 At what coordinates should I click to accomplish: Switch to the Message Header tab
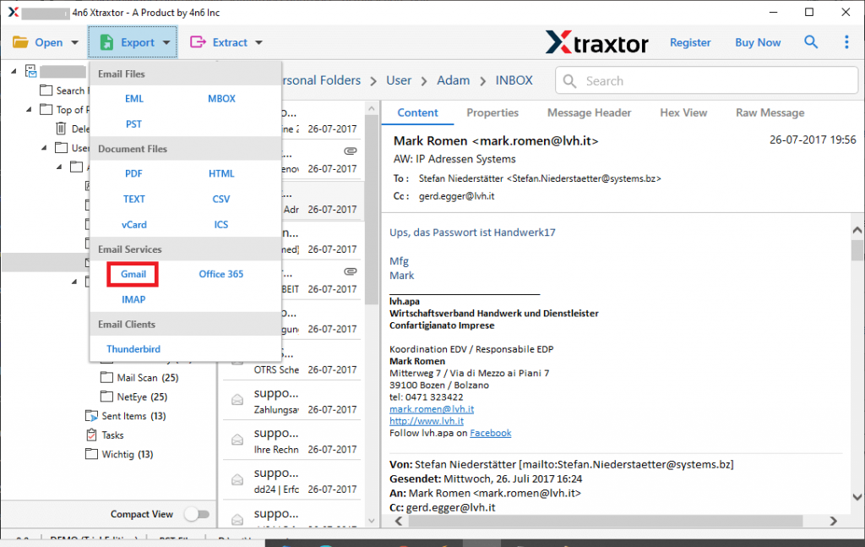(x=589, y=112)
